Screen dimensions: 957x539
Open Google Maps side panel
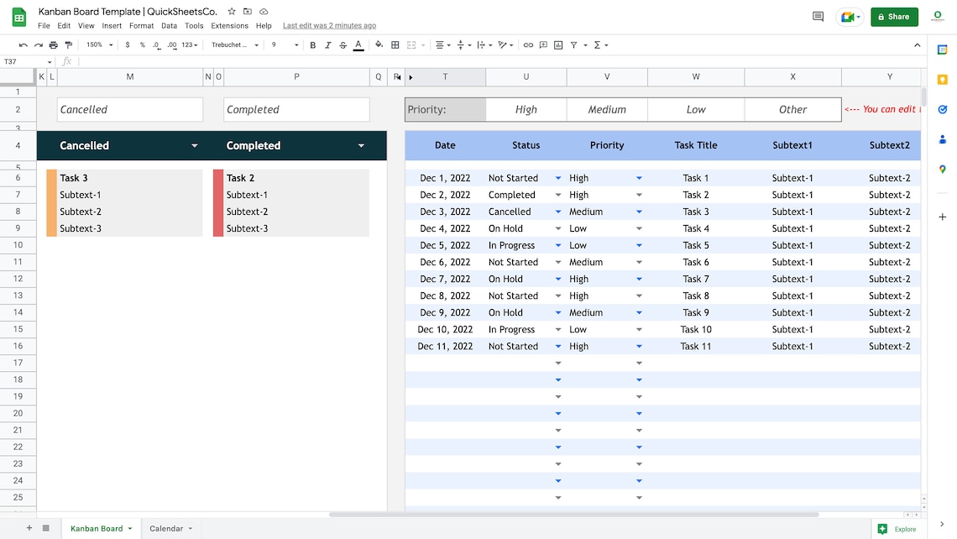[x=943, y=170]
